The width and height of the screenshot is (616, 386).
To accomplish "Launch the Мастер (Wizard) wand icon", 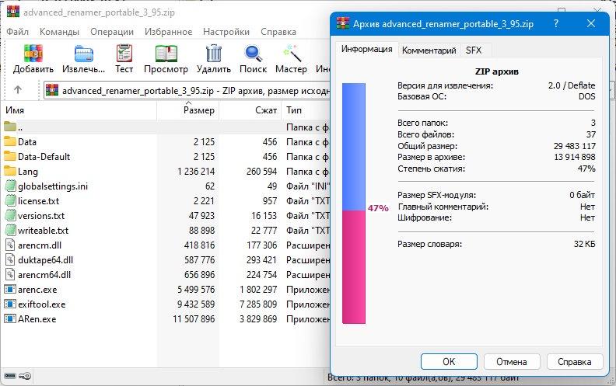I will coord(292,54).
